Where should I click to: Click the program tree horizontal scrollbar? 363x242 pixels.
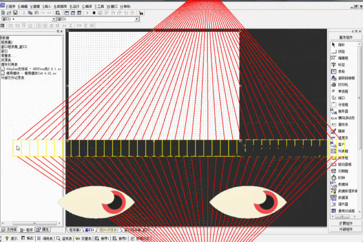(31, 223)
